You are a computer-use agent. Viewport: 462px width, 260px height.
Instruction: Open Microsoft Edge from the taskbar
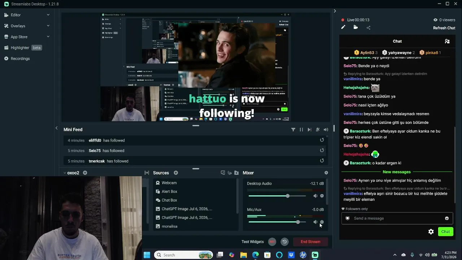point(256,255)
